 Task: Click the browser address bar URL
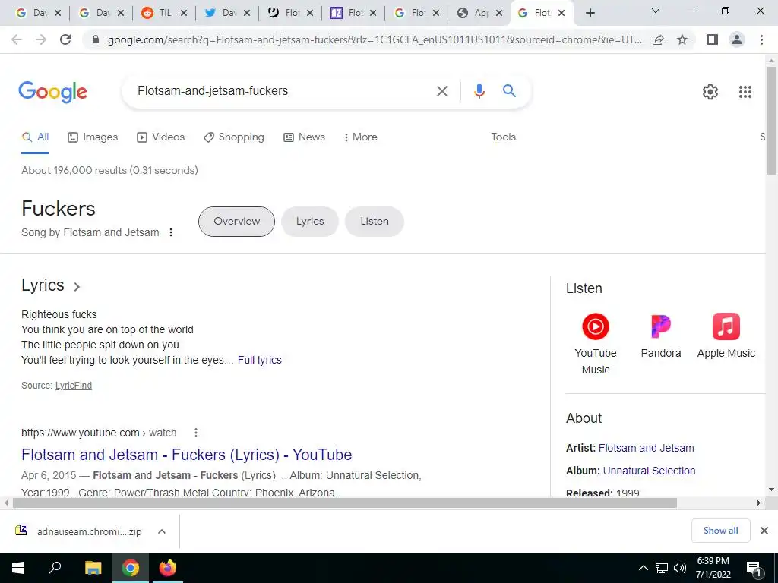(375, 39)
